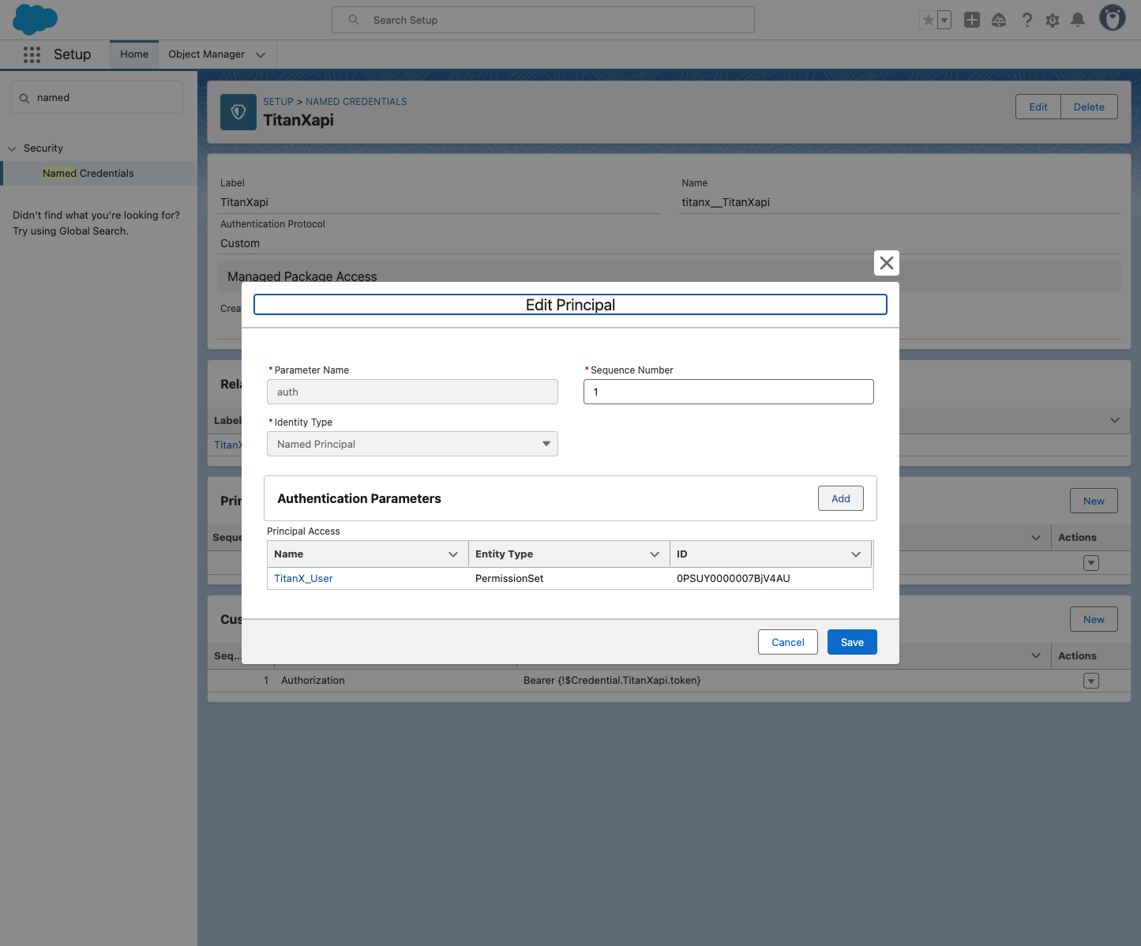
Task: Click the 'PermissionSet' entity type cell
Action: point(509,578)
